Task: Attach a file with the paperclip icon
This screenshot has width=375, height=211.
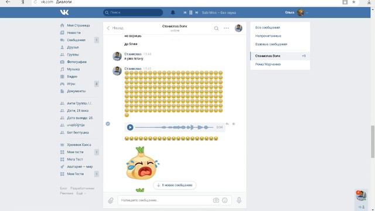Action: tap(111, 200)
